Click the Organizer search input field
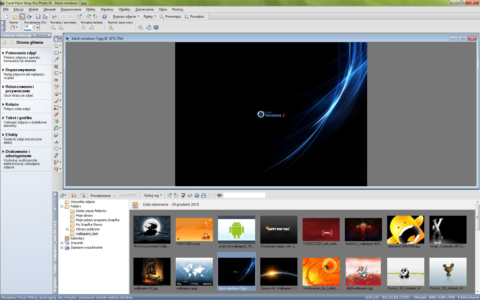 pos(245,195)
